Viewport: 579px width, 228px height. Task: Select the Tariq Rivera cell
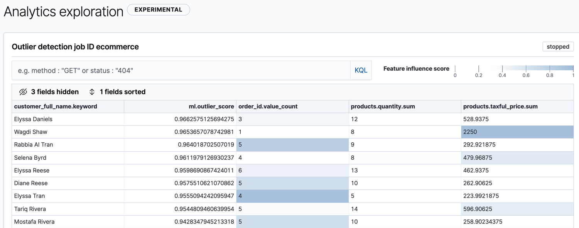coord(68,209)
